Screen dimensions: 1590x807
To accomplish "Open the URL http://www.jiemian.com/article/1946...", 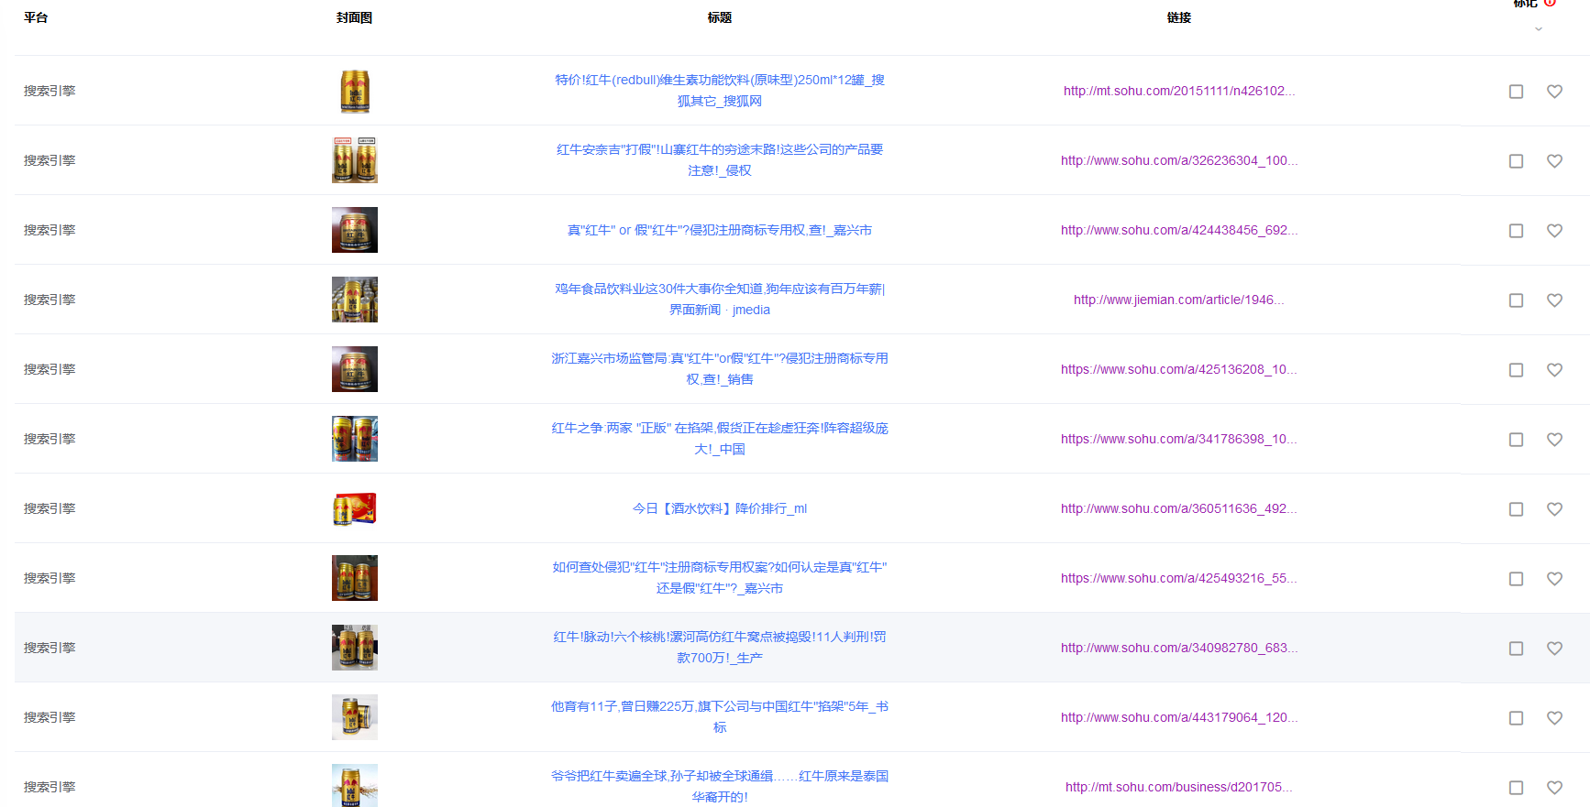I will click(1178, 300).
